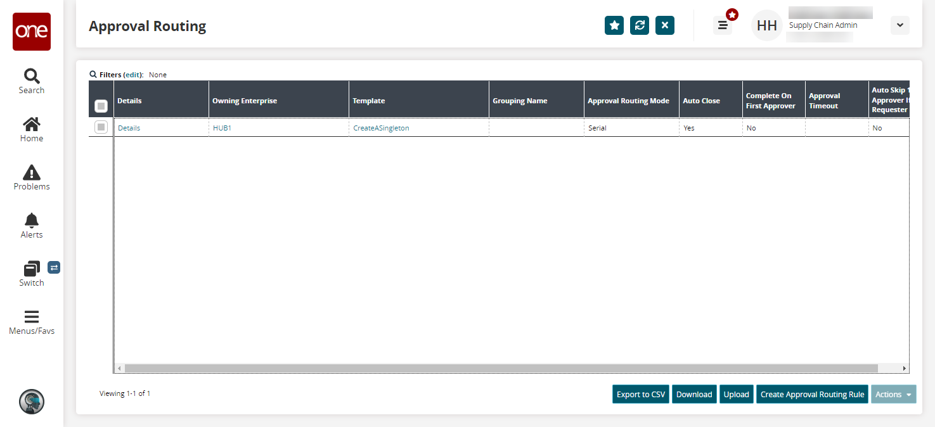Viewport: 935px width, 427px height.
Task: Sort by Complete On First Approver header
Action: point(773,99)
